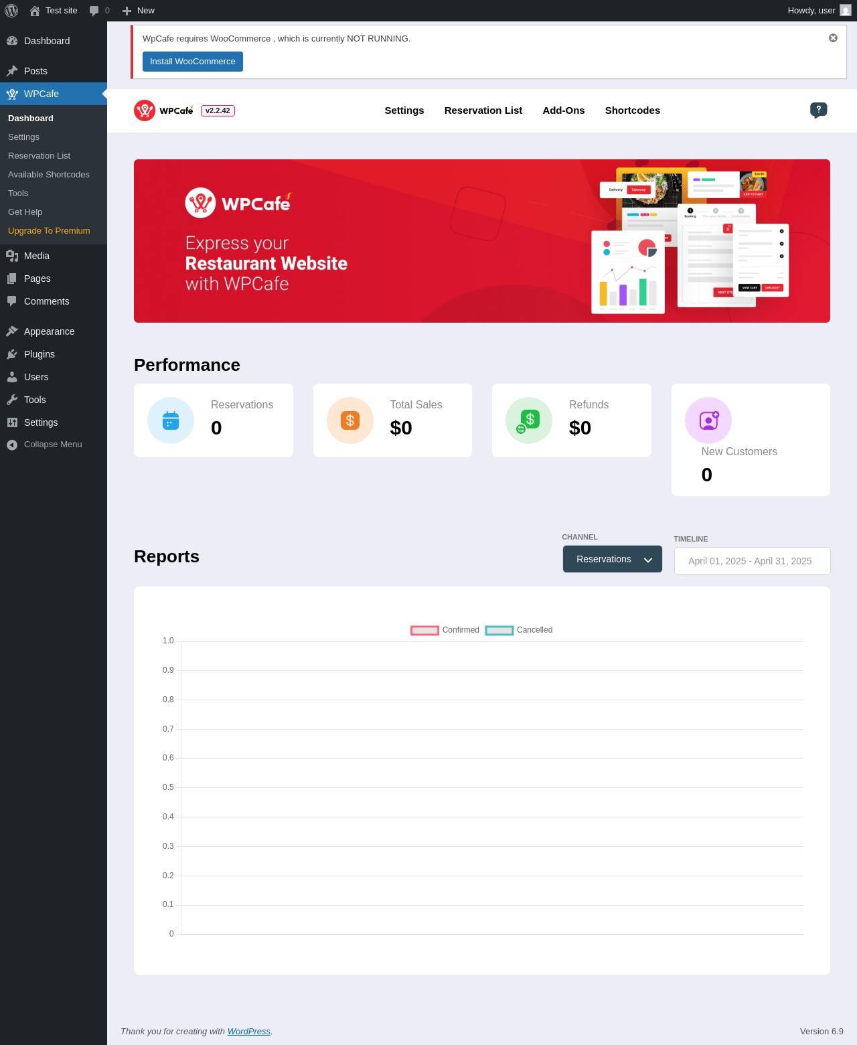Select Tools in WPCafe submenu
Screen dimensions: 857x1045
pyautogui.click(x=54, y=193)
